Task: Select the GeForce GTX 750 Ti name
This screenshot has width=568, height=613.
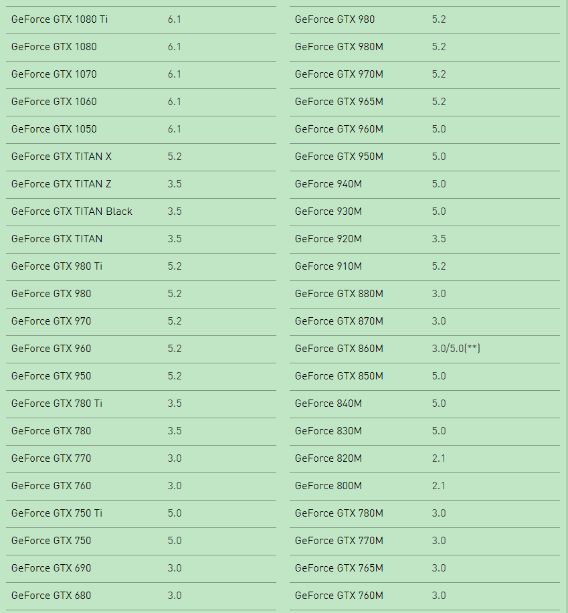Action: [57, 513]
